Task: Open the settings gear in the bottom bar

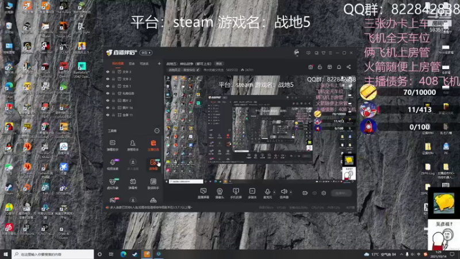Action: point(324,193)
